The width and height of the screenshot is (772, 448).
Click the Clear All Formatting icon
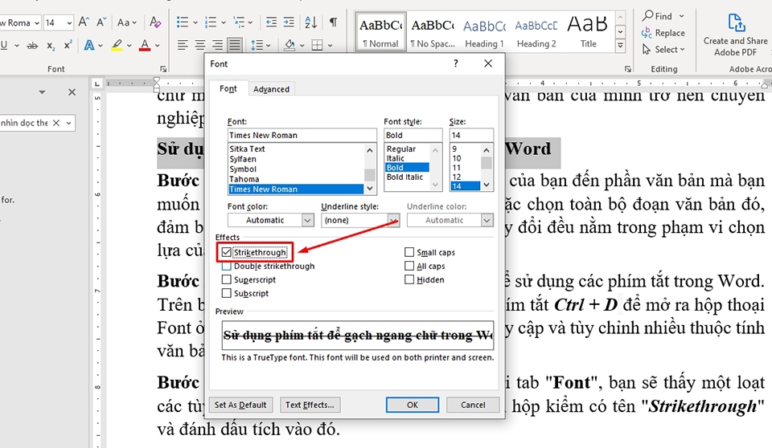pyautogui.click(x=155, y=22)
